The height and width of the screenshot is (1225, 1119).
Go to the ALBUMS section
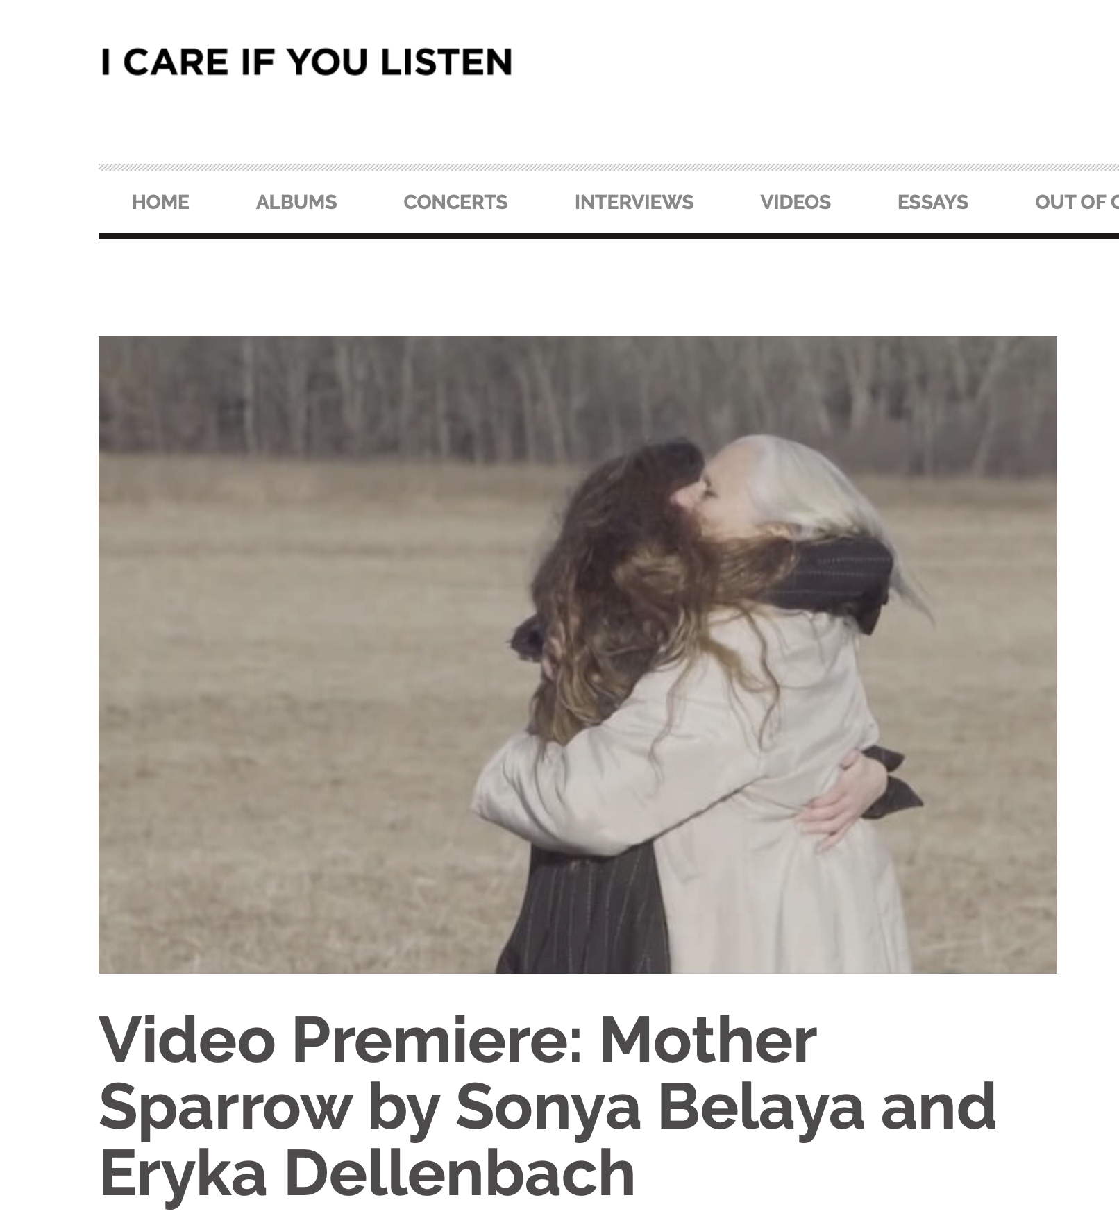pyautogui.click(x=296, y=202)
